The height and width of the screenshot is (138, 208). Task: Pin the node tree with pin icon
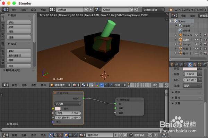[x=150, y=135]
